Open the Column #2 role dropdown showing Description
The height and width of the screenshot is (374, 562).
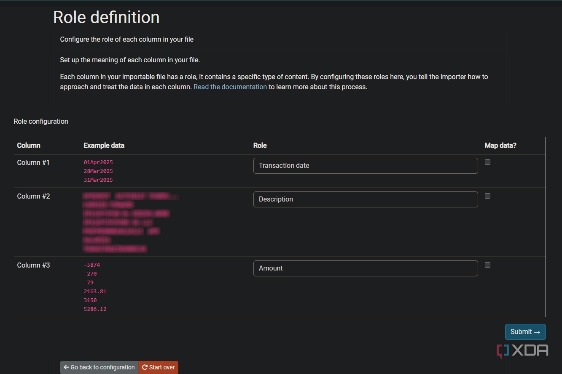tap(366, 199)
